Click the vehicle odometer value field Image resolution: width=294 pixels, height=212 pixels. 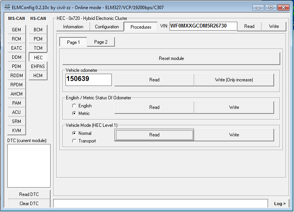(89, 79)
